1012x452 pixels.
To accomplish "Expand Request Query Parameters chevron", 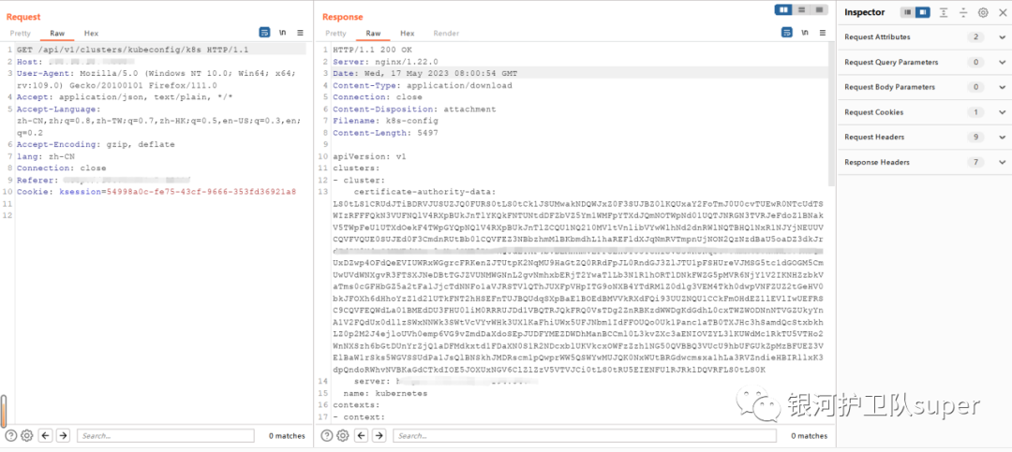I will pyautogui.click(x=1002, y=62).
